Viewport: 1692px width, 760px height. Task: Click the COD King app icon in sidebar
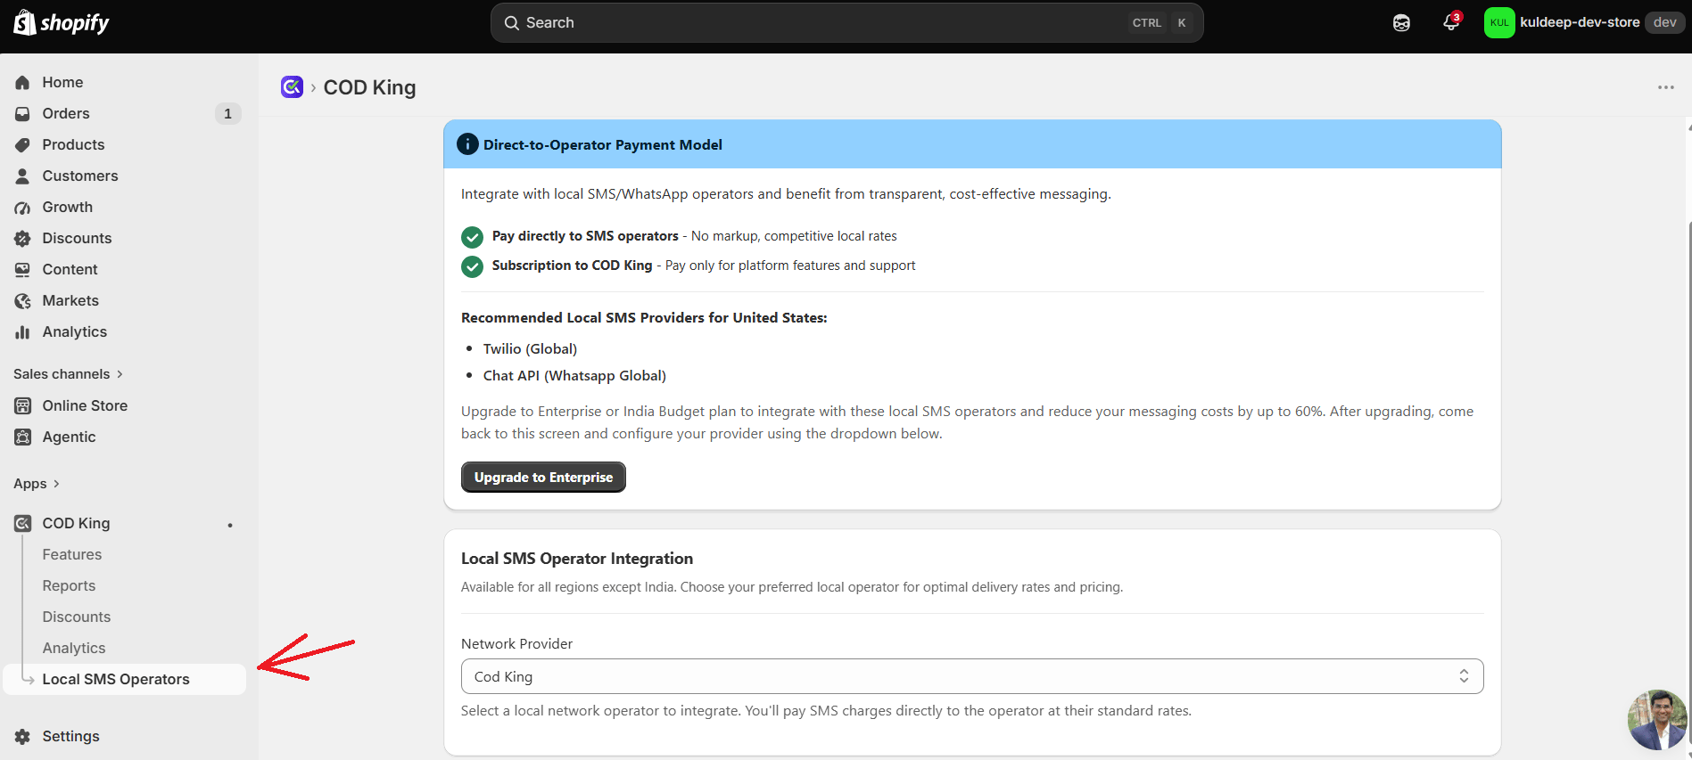pyautogui.click(x=23, y=523)
